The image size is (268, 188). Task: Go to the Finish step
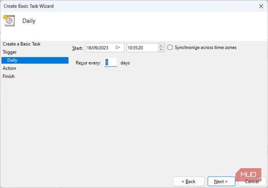tap(8, 76)
